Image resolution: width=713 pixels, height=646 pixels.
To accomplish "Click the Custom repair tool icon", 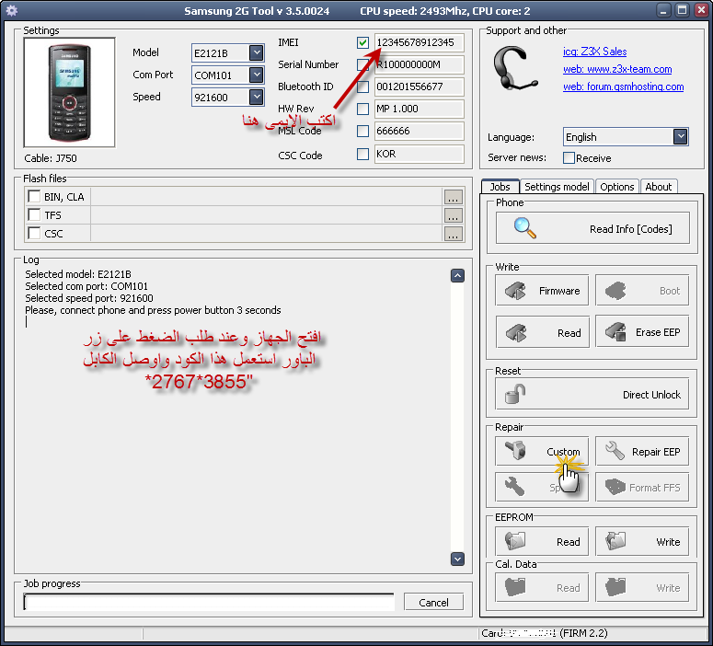I will (515, 450).
